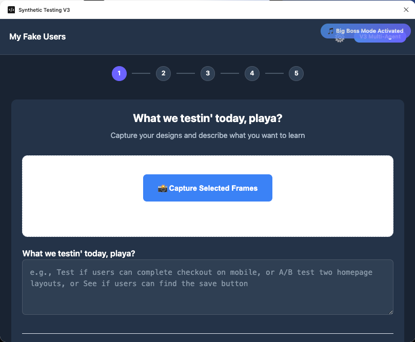415x342 pixels.
Task: Switch to step 4 of the wizard
Action: point(251,73)
